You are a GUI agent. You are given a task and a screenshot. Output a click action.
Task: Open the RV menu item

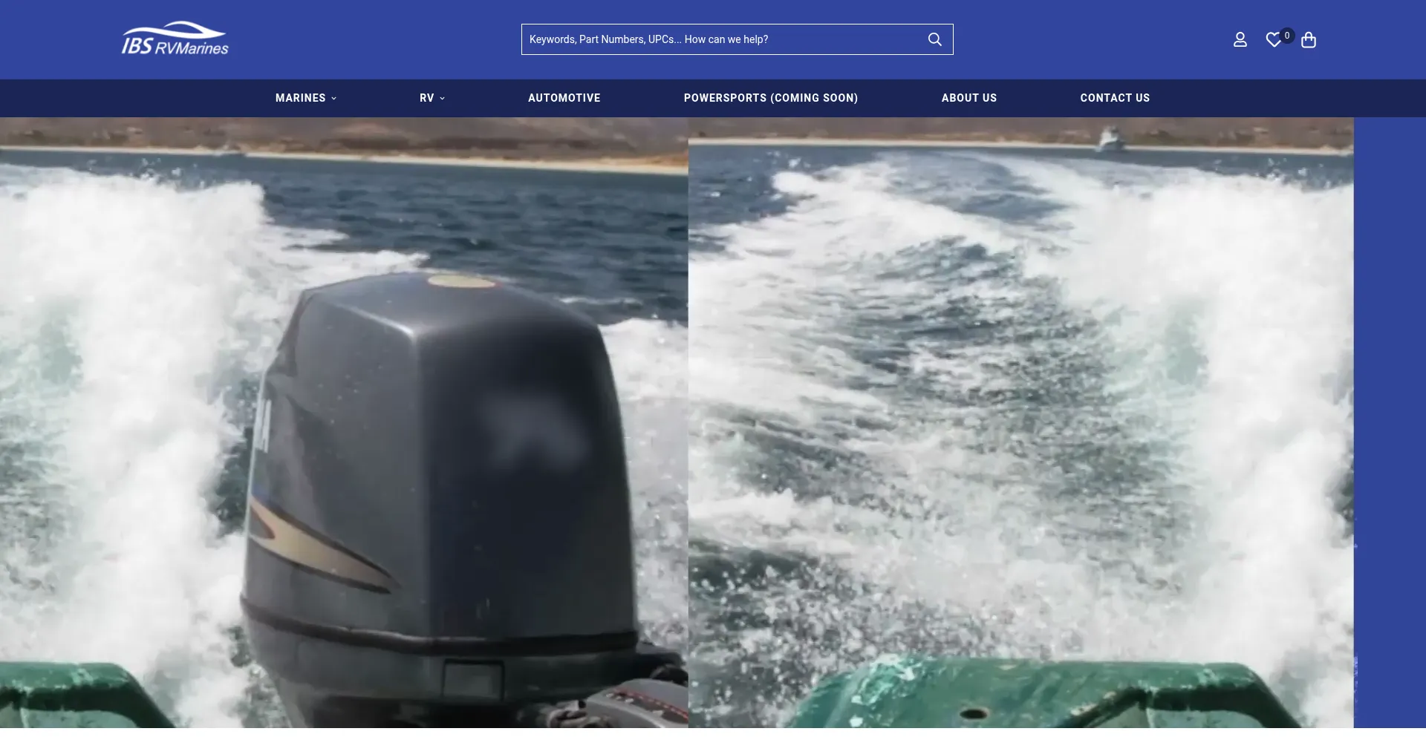pyautogui.click(x=426, y=98)
